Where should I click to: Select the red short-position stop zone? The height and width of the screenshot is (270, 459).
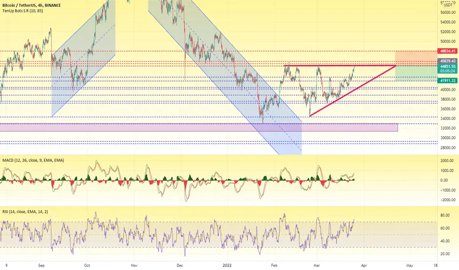pos(416,58)
